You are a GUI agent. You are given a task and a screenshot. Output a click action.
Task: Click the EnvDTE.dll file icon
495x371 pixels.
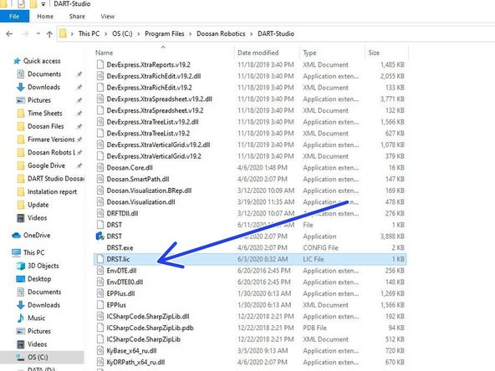[x=100, y=271]
